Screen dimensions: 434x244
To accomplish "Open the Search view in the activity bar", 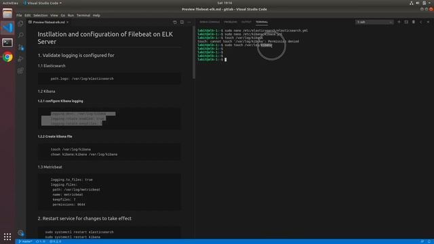I will tap(20, 35).
